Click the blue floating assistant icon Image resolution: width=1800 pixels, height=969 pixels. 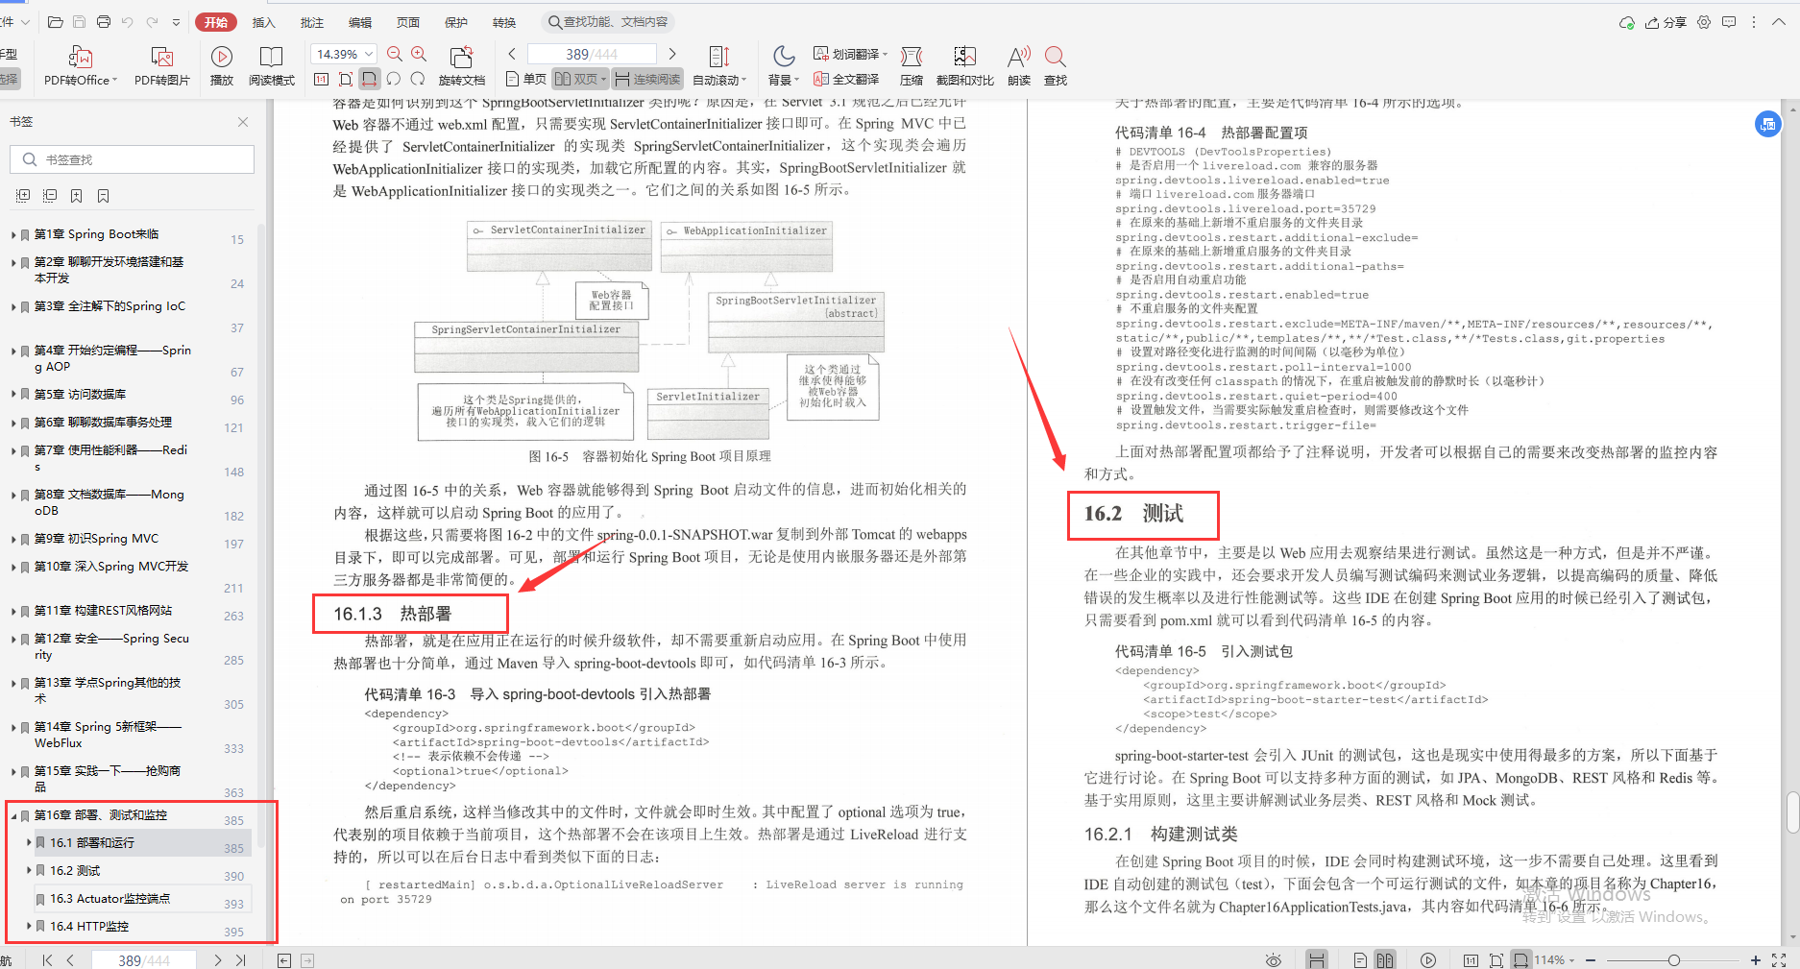click(x=1767, y=124)
